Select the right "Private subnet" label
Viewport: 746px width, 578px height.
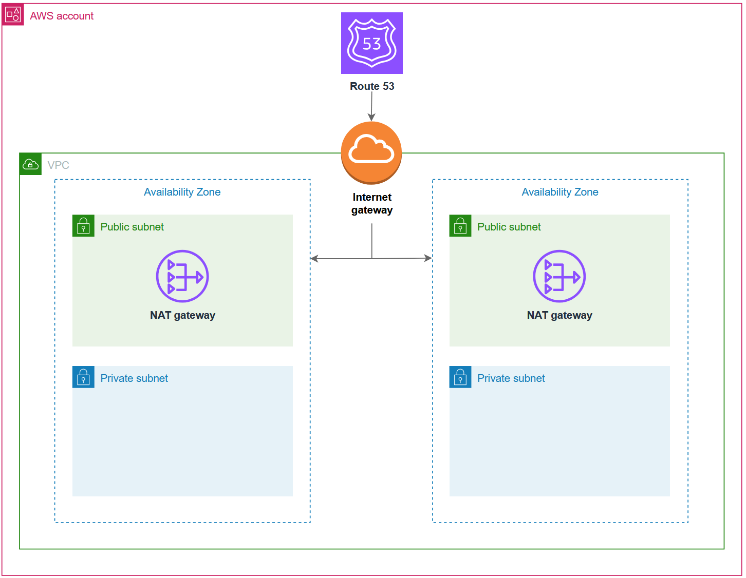coord(511,378)
